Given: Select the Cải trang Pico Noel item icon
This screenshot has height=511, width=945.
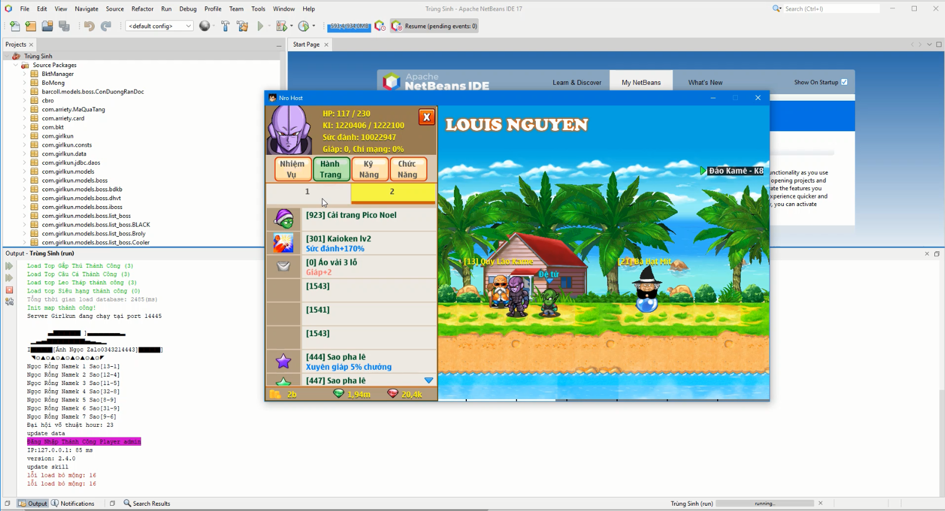Looking at the screenshot, I should [x=284, y=219].
